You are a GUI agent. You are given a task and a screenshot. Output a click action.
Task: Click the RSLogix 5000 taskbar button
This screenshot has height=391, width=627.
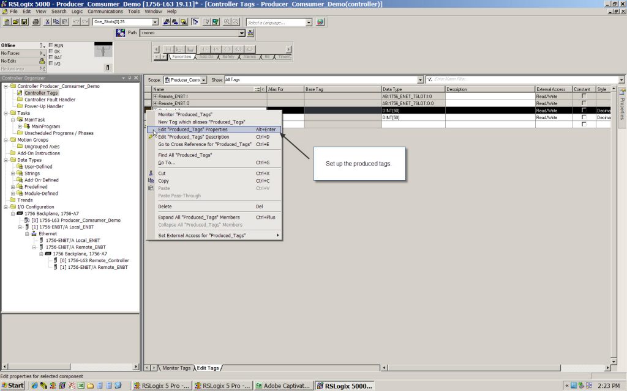tap(344, 386)
